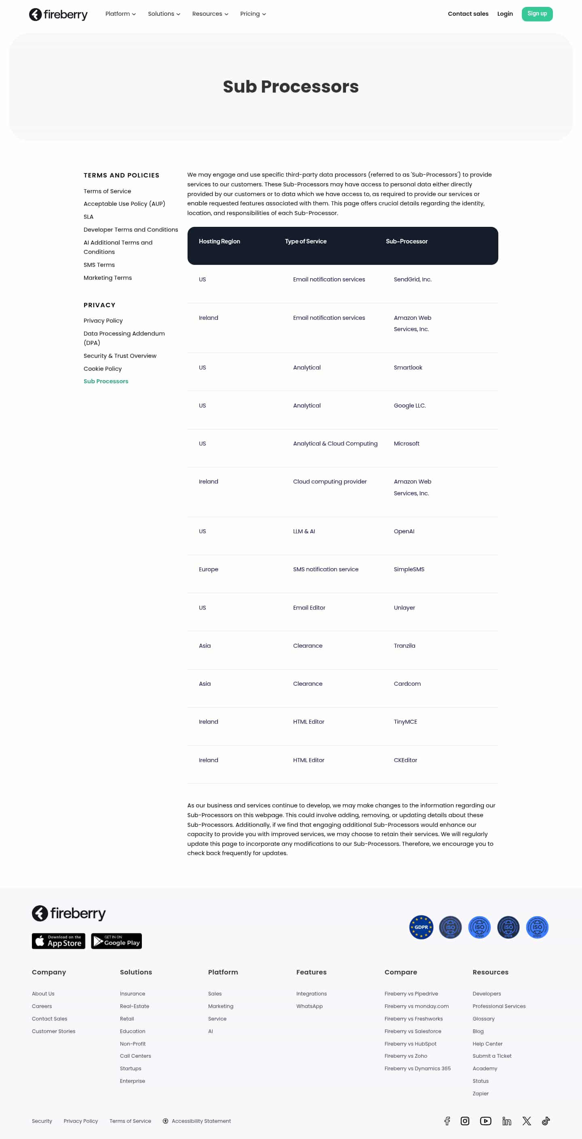Expand the Pricing dropdown menu

[253, 14]
